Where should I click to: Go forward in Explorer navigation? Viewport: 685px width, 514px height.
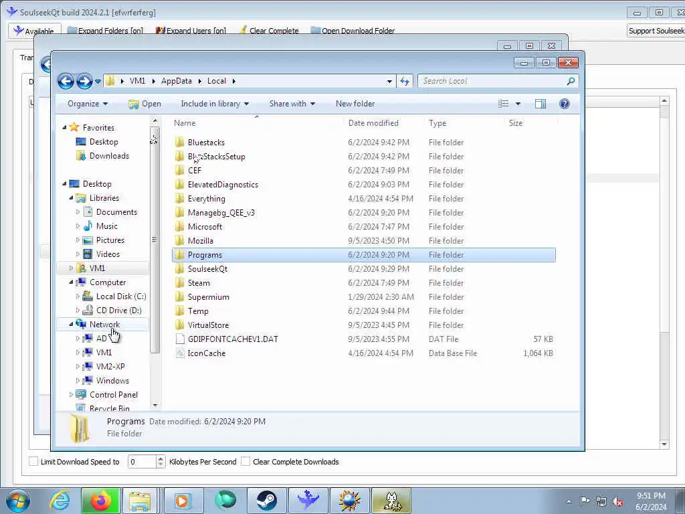tap(84, 81)
